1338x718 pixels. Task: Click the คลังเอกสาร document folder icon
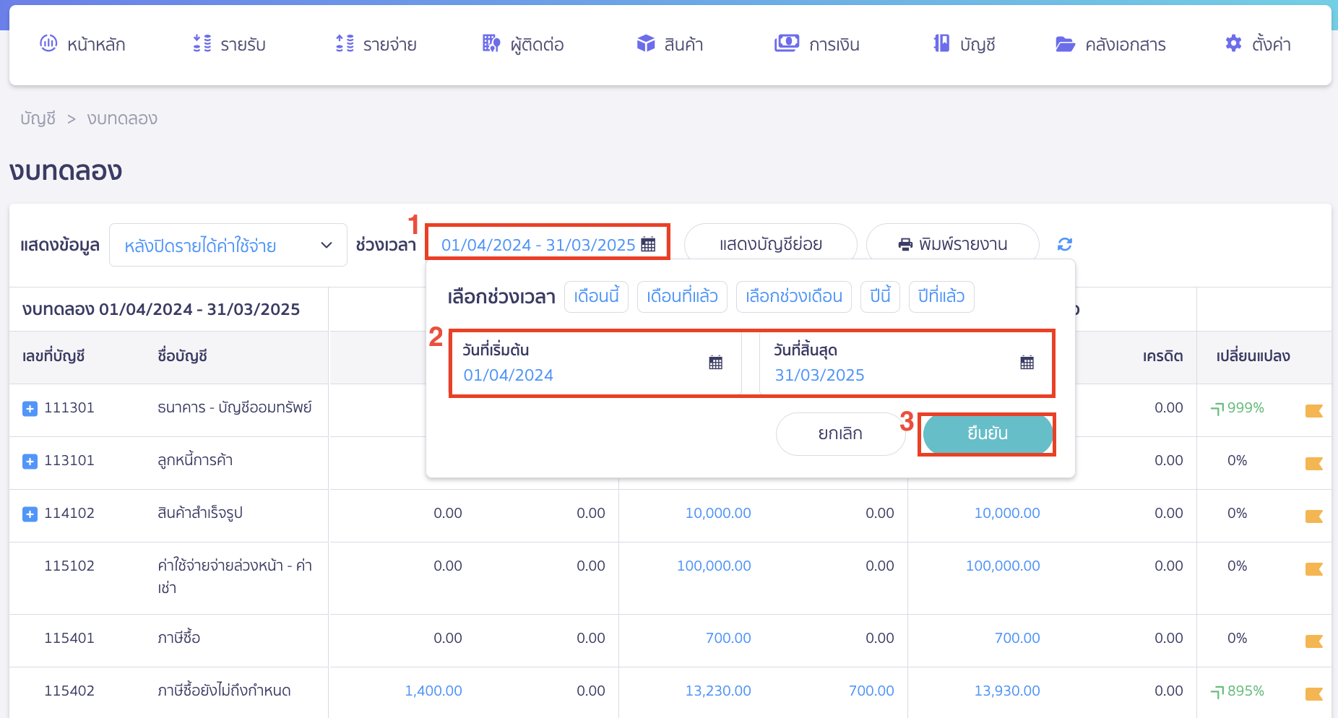click(1064, 43)
